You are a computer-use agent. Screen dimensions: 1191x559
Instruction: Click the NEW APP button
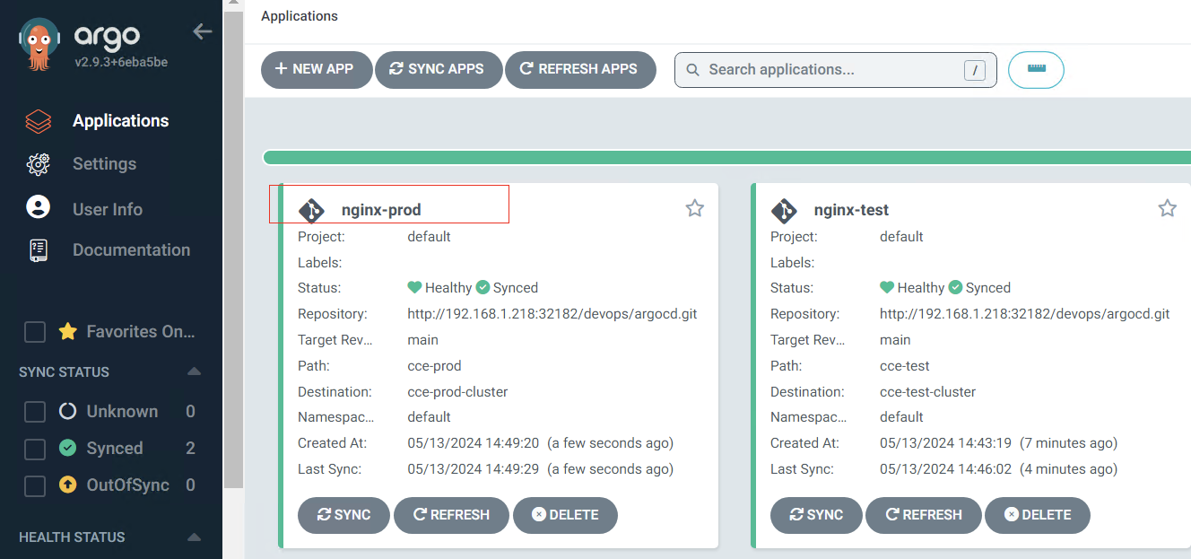317,69
